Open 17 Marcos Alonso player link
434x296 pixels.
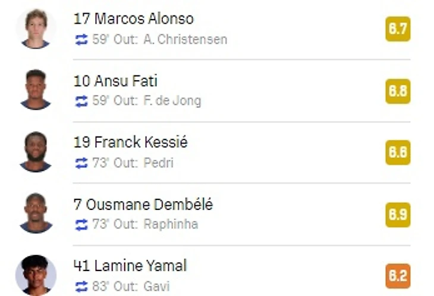[x=134, y=19]
